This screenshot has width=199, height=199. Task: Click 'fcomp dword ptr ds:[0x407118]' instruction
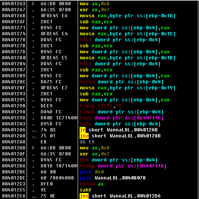tap(123, 166)
